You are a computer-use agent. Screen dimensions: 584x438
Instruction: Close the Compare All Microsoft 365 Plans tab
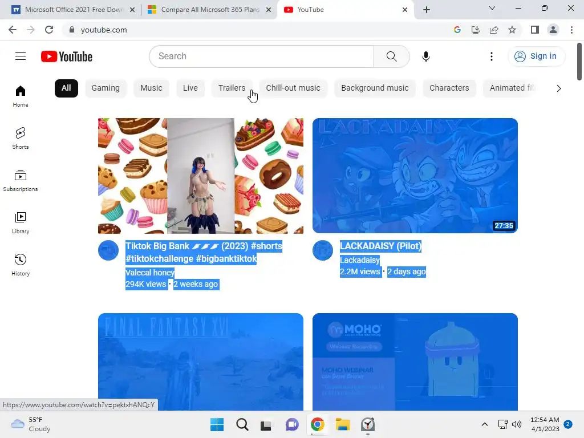pyautogui.click(x=269, y=10)
